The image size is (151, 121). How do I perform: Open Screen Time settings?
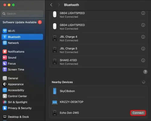[22, 69]
